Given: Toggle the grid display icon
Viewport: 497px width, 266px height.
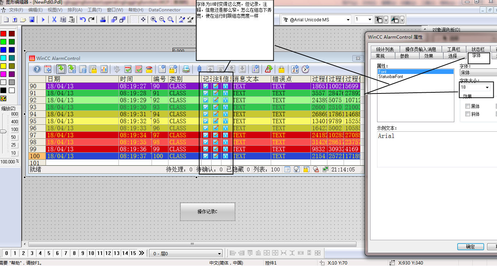Looking at the screenshot, I should (x=134, y=19).
